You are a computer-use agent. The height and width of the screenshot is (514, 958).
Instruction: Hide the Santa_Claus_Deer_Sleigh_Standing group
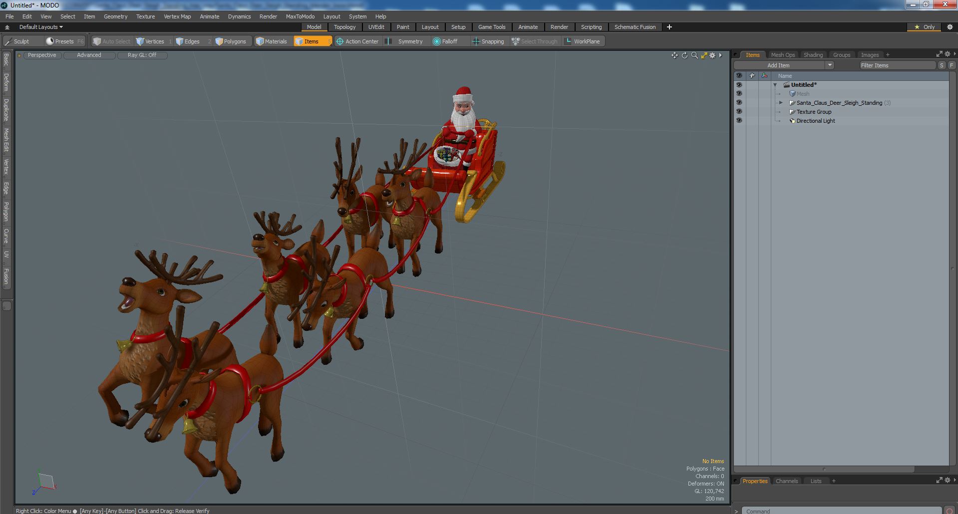(x=739, y=103)
